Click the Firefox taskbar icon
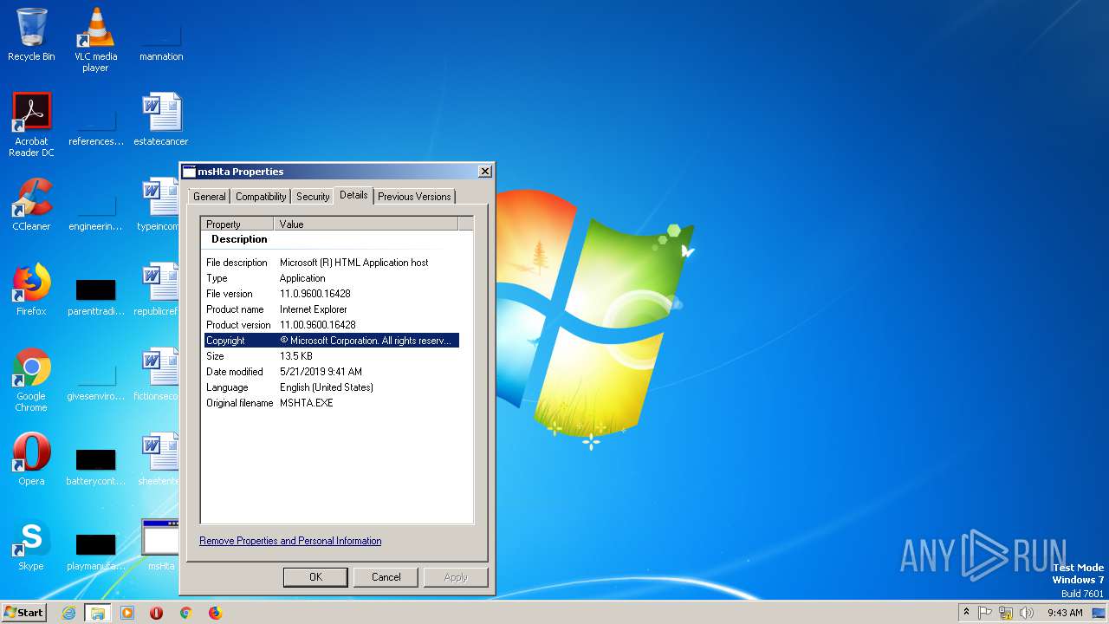The height and width of the screenshot is (624, 1109). tap(215, 613)
